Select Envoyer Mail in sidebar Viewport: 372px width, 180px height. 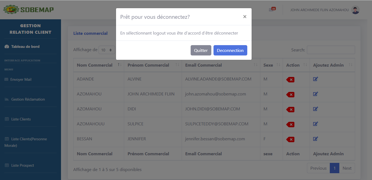21,79
